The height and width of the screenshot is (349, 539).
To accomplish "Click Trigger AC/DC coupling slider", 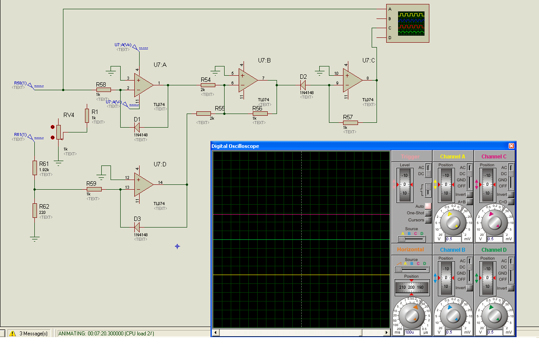I will pyautogui.click(x=428, y=170).
